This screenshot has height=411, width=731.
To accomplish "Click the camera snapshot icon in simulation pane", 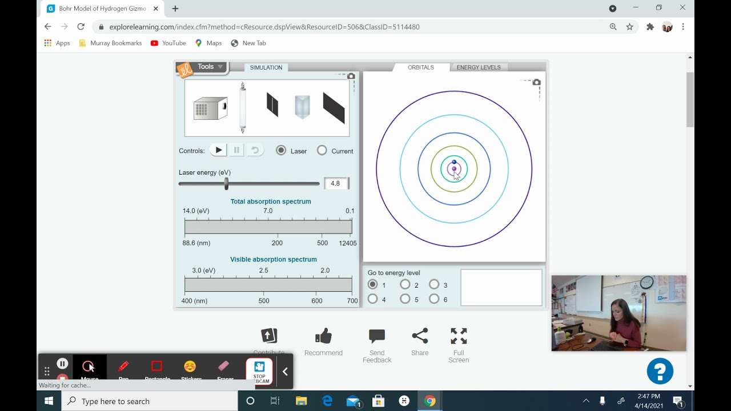I will (351, 76).
